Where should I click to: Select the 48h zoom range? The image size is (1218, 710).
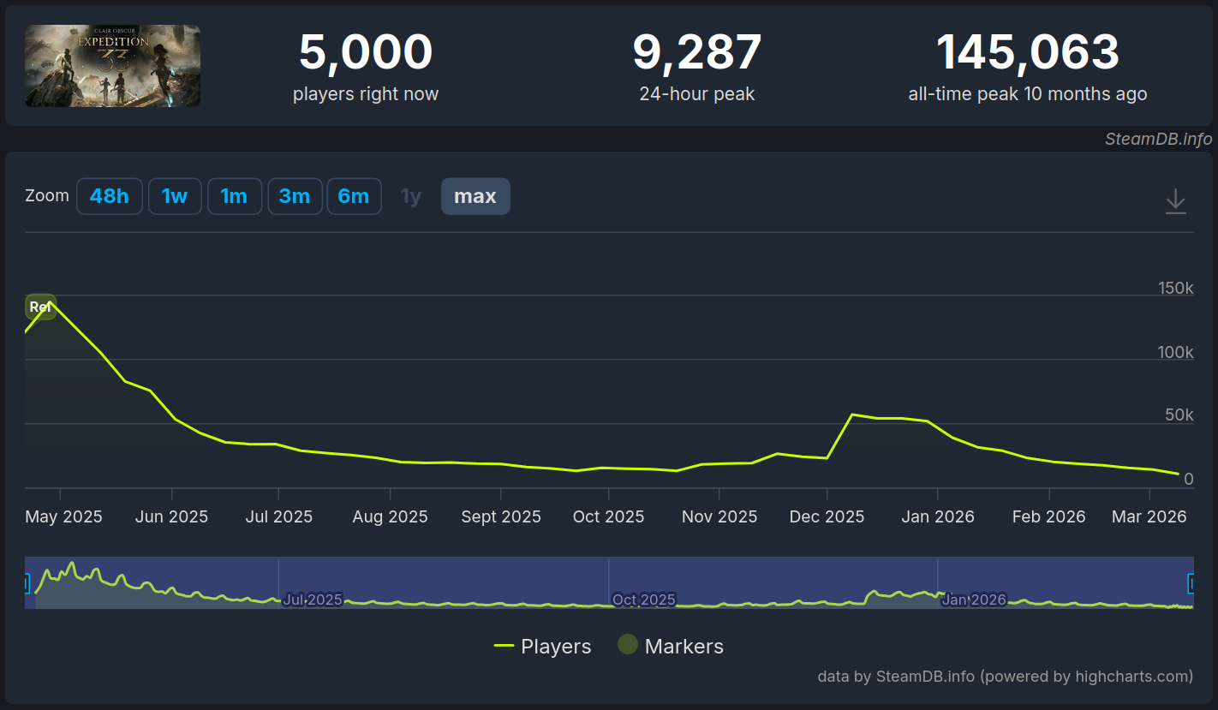click(x=110, y=196)
